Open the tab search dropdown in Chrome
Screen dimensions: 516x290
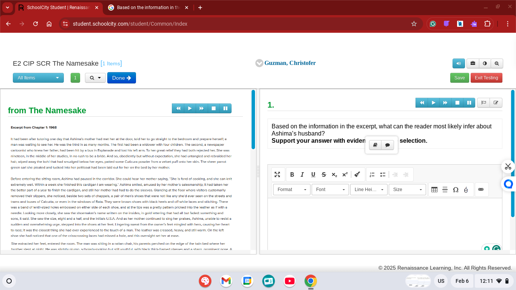[x=8, y=8]
